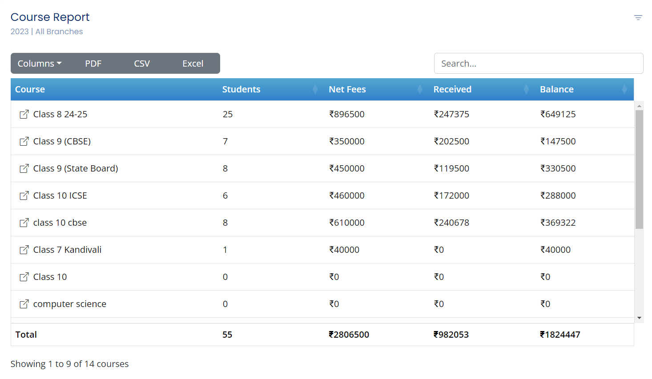The width and height of the screenshot is (652, 379).
Task: Select the received value ₹119500
Action: tap(451, 168)
